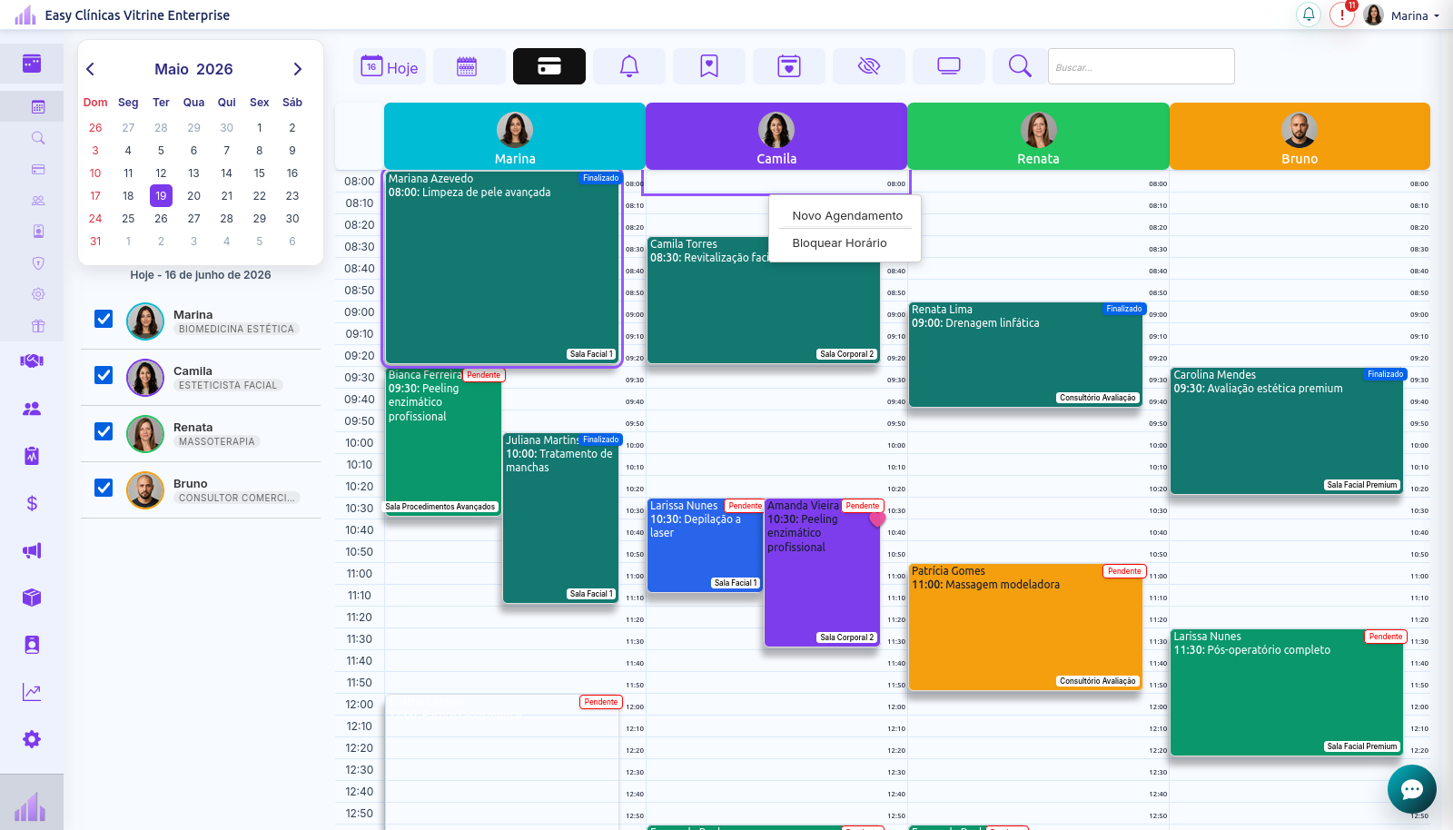The height and width of the screenshot is (830, 1453).
Task: Choose Novo Agendamento from context menu
Action: (846, 216)
